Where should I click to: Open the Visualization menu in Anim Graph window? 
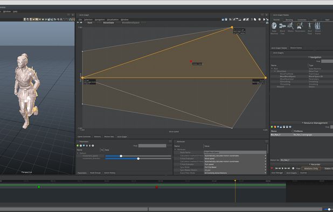[x=113, y=19]
